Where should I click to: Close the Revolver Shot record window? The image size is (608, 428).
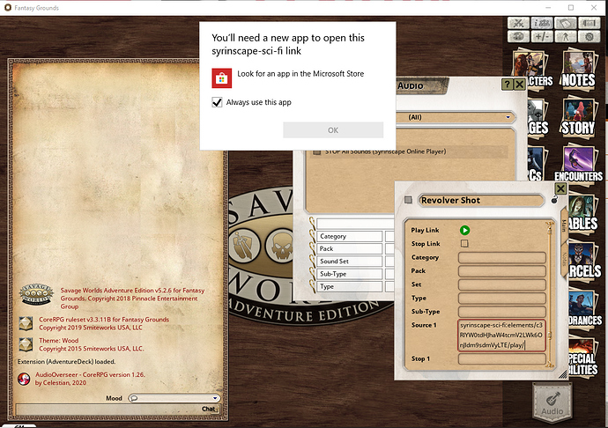560,188
